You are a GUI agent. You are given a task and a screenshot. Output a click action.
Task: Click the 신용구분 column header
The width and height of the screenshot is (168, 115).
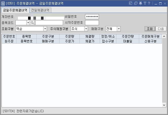pyautogui.click(x=151, y=41)
